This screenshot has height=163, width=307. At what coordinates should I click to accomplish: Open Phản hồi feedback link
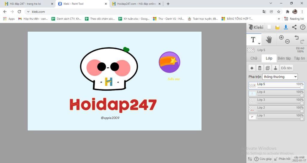tap(282, 159)
